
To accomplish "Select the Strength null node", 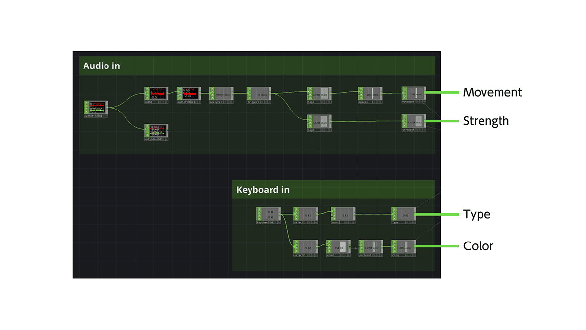I will coord(414,122).
